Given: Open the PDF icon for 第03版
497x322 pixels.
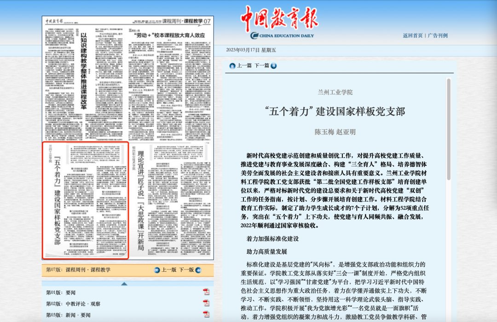Looking at the screenshot, I should click(206, 315).
